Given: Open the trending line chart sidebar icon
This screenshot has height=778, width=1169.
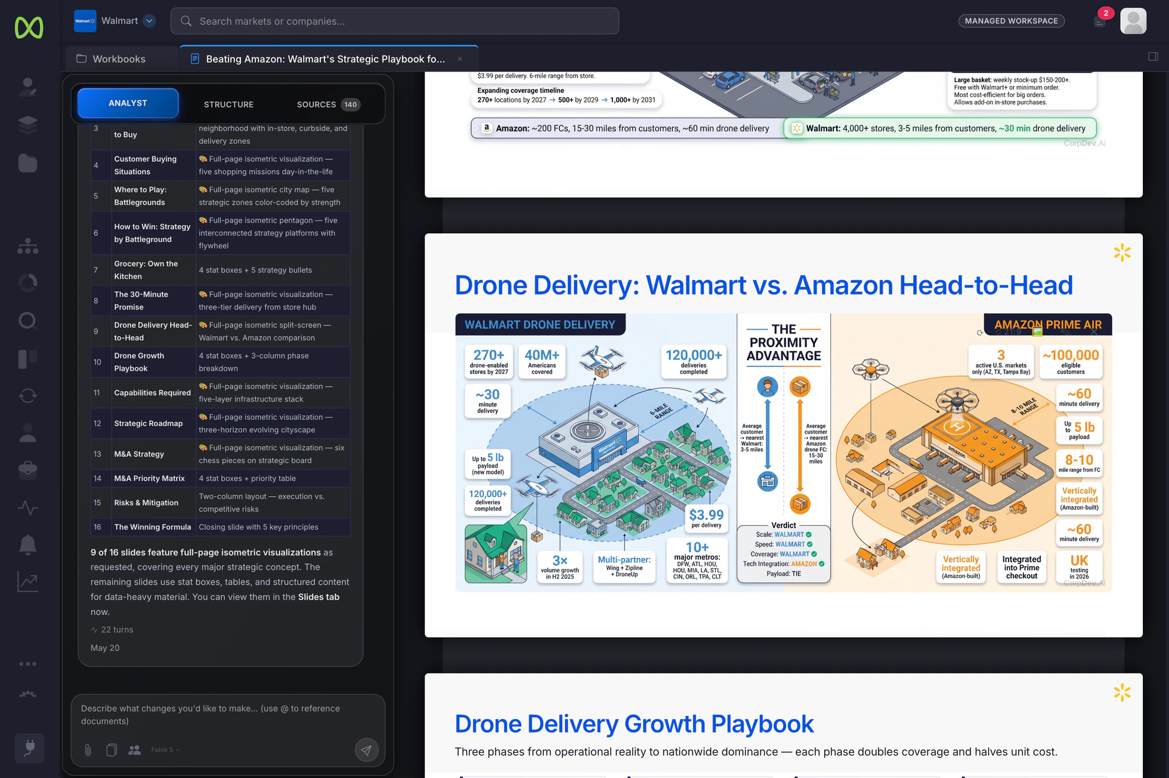Looking at the screenshot, I should [x=27, y=582].
